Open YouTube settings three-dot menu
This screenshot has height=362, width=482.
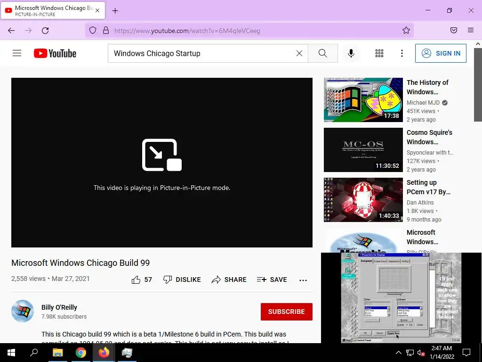(402, 53)
